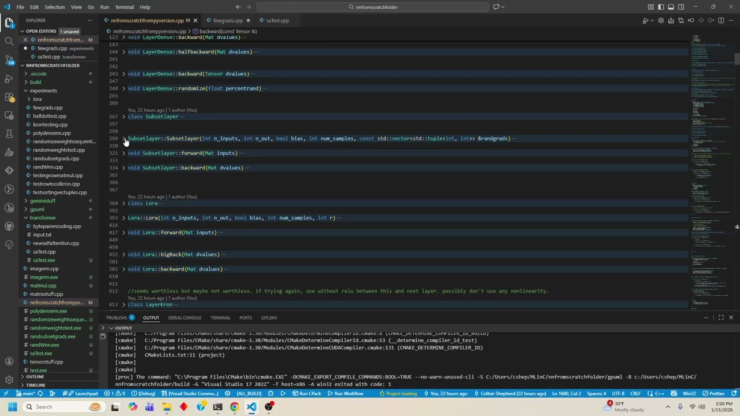Open the Source Control view with the 178 badge
Image resolution: width=740 pixels, height=416 pixels.
tap(9, 60)
